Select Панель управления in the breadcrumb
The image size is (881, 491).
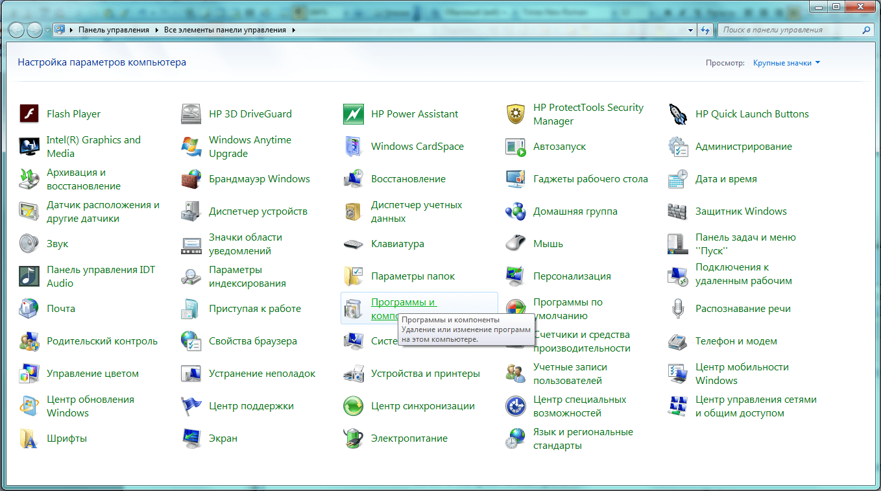[x=114, y=30]
